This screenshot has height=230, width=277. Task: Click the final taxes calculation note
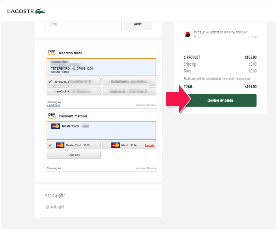[x=217, y=79]
